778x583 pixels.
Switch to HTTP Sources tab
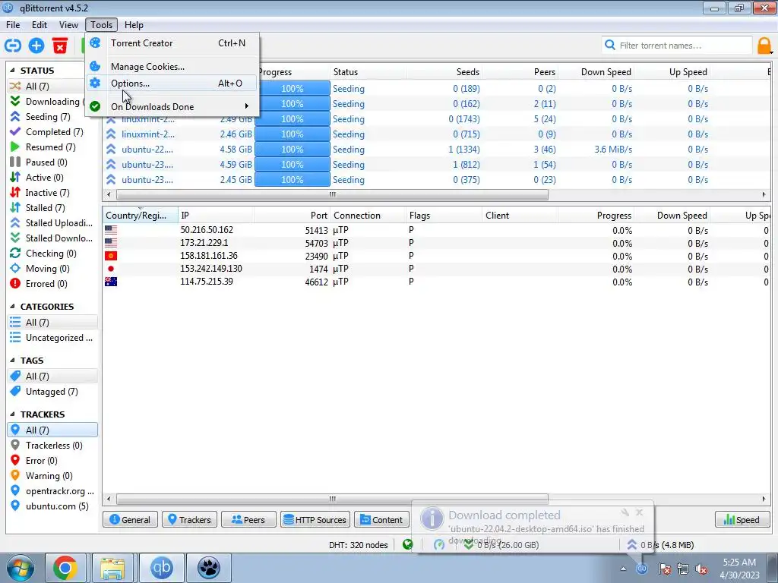[315, 519]
